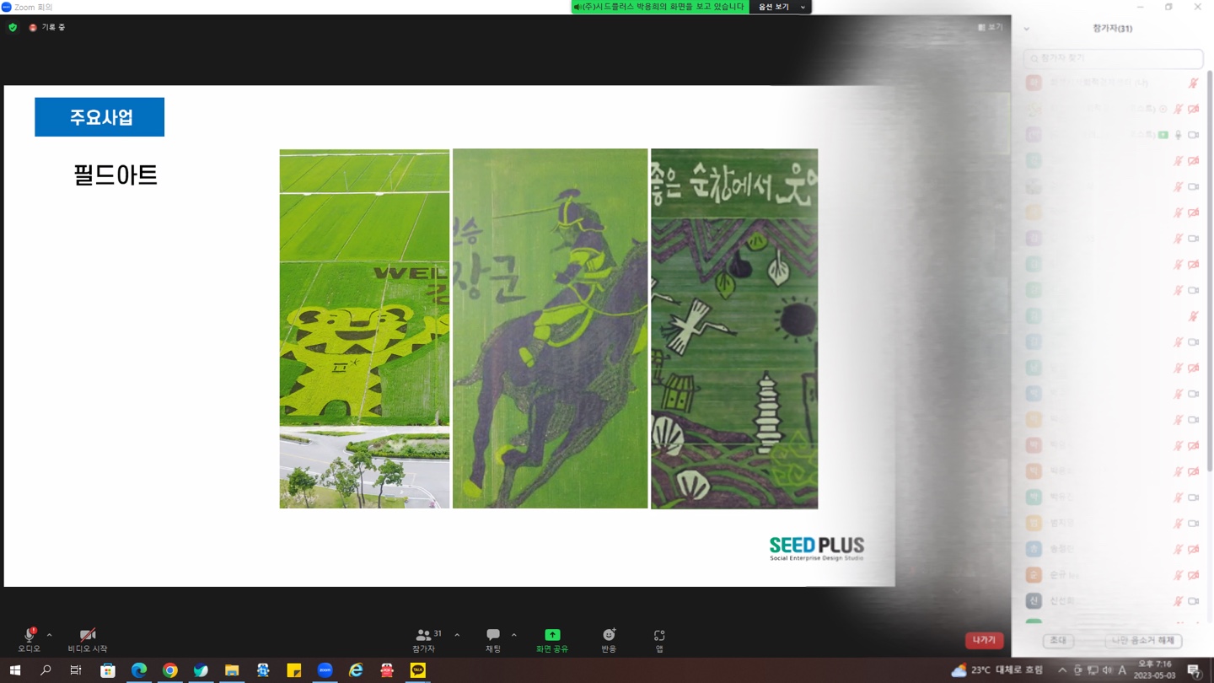Image resolution: width=1214 pixels, height=683 pixels.
Task: Switch to Zoom taskbar icon
Action: click(325, 670)
